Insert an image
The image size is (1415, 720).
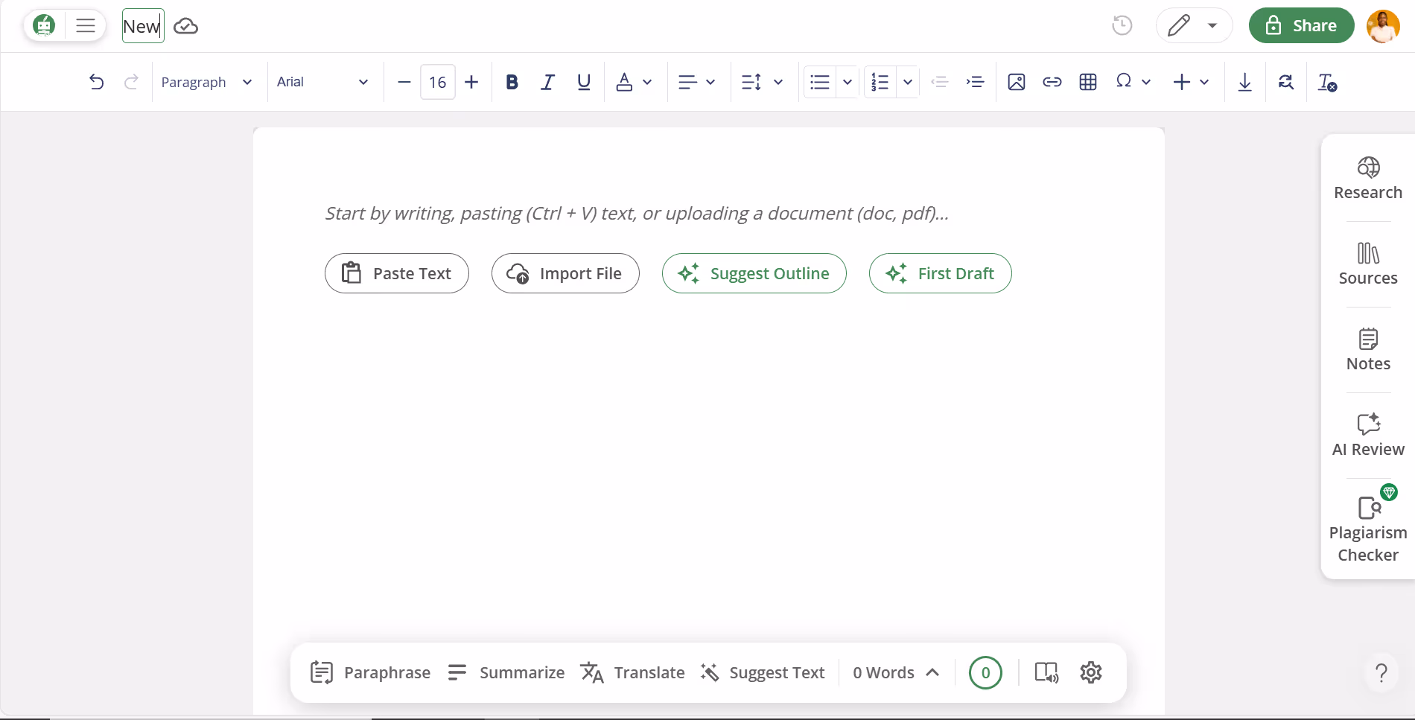point(1017,82)
